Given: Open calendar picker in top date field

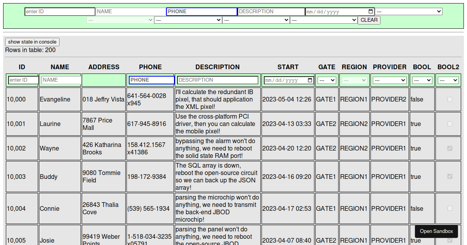Looking at the screenshot, I should click(370, 12).
